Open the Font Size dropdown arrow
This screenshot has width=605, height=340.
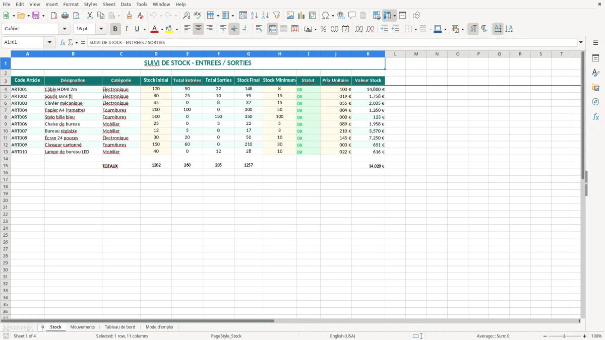[101, 29]
